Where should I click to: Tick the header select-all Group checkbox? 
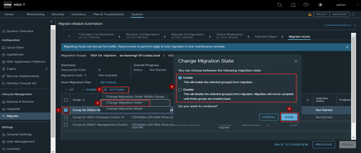click(66, 100)
